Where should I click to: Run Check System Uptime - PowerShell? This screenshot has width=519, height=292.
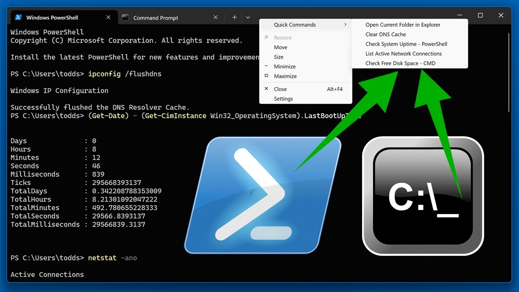click(x=410, y=44)
